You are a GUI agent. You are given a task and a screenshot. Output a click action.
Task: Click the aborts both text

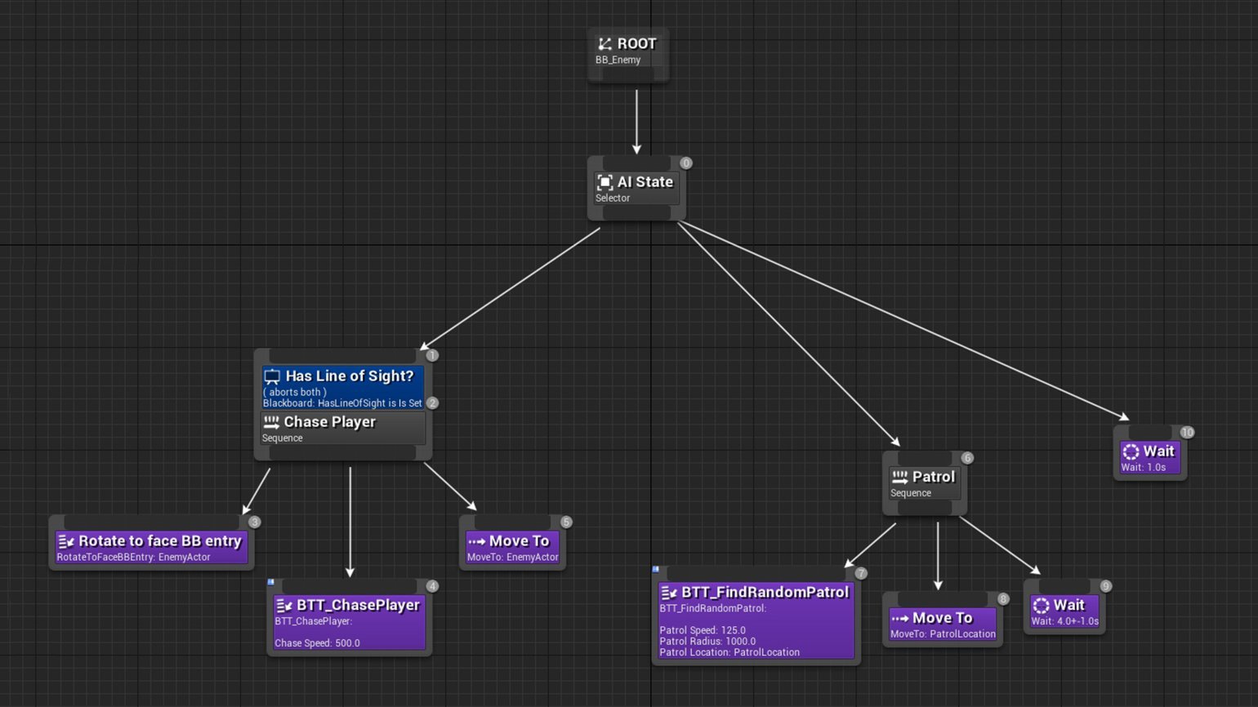(294, 392)
